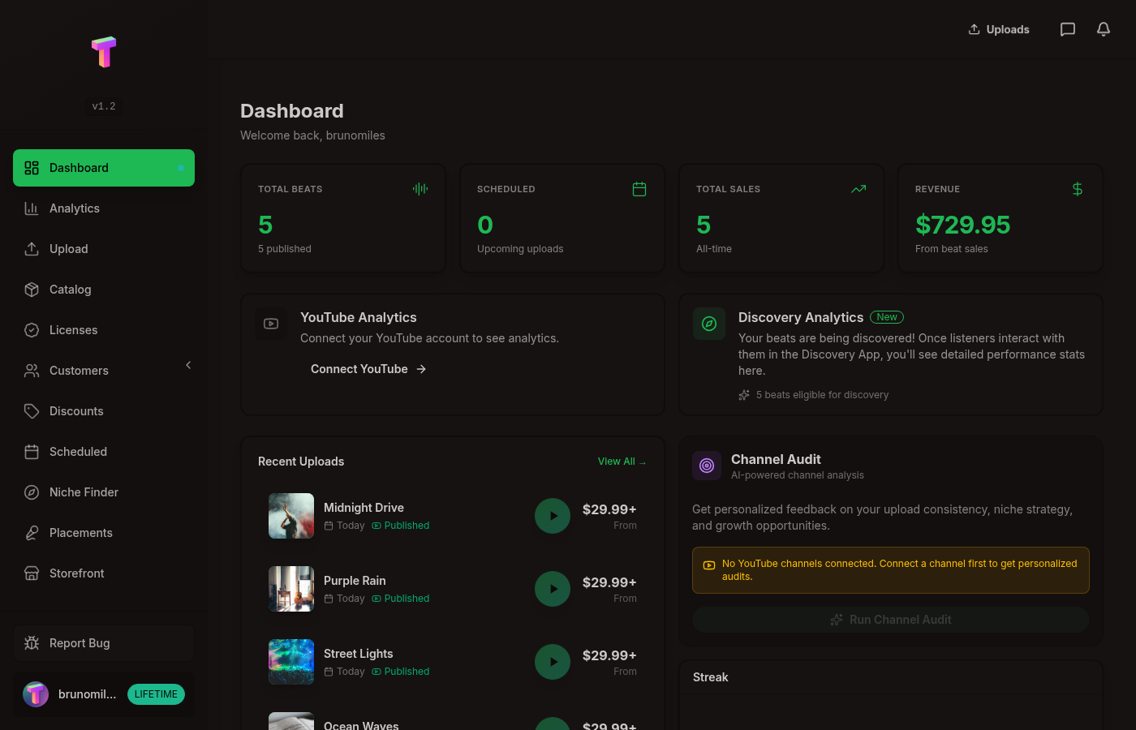Open the chat/messages icon in top bar

tap(1067, 29)
